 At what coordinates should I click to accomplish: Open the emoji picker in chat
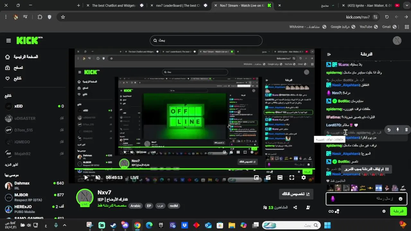400,199
